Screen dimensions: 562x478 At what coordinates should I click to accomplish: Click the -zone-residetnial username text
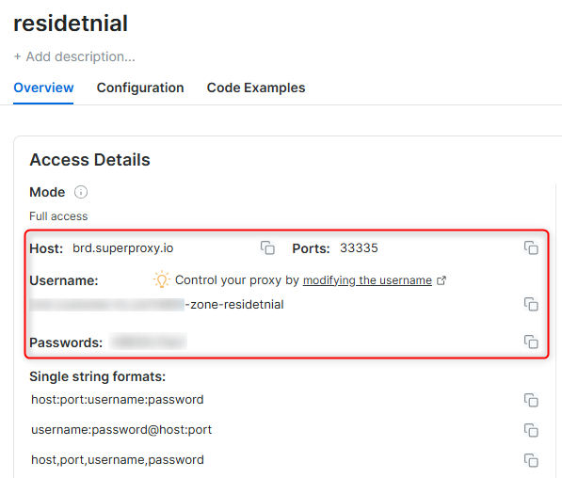234,305
